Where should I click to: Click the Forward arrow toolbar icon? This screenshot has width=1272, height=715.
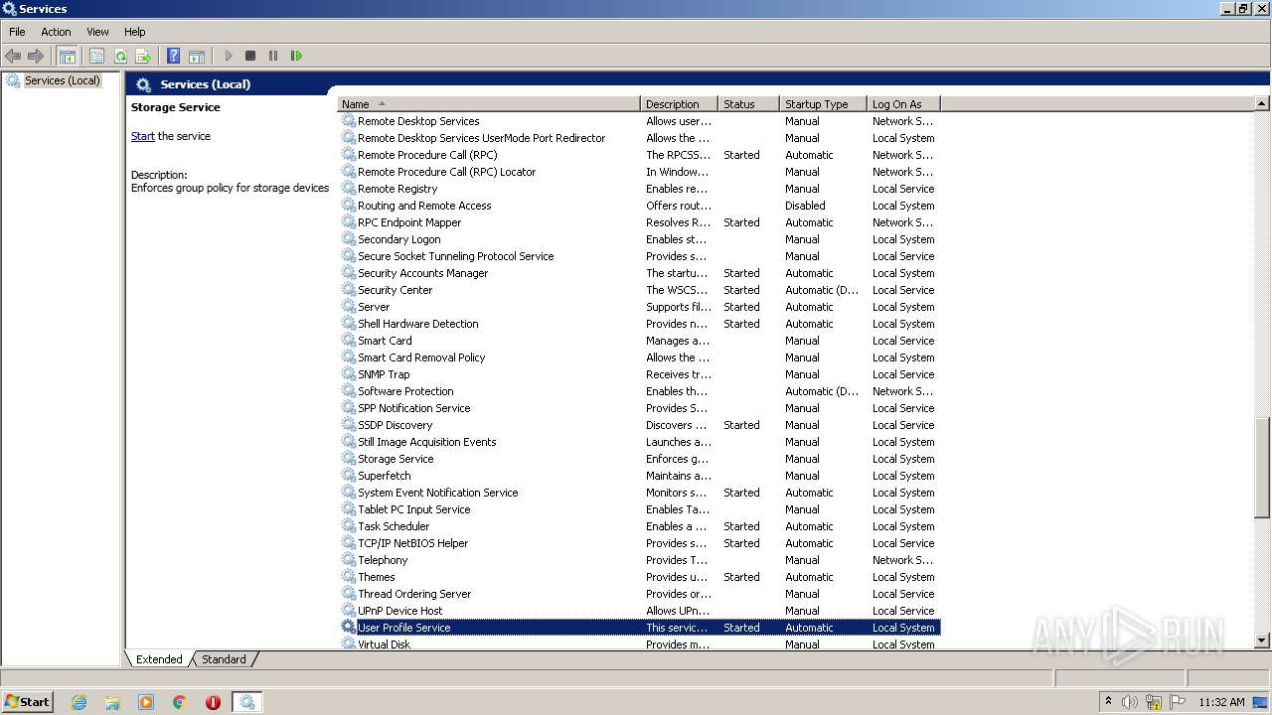[36, 56]
